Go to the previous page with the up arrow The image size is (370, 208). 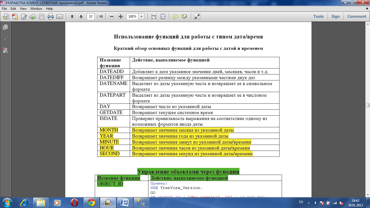click(x=72, y=17)
